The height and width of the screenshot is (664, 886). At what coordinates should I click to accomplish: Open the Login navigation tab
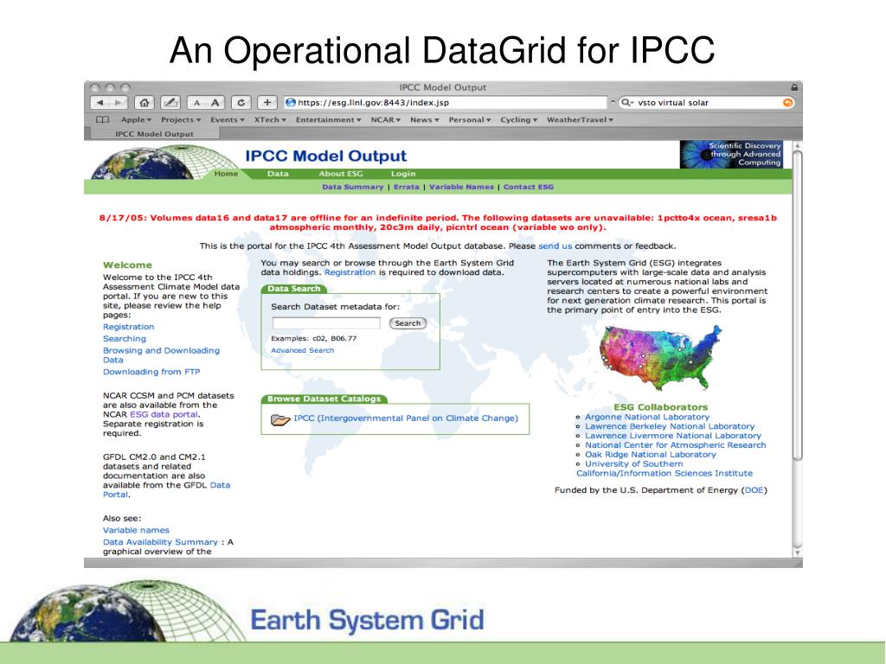coord(403,174)
